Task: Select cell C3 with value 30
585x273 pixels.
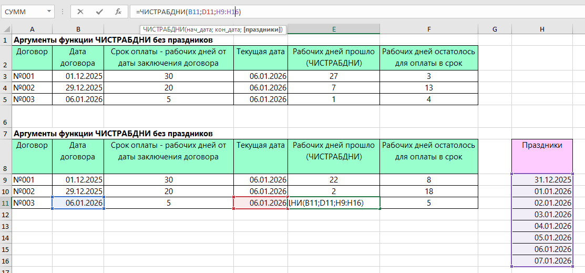Action: tap(169, 76)
